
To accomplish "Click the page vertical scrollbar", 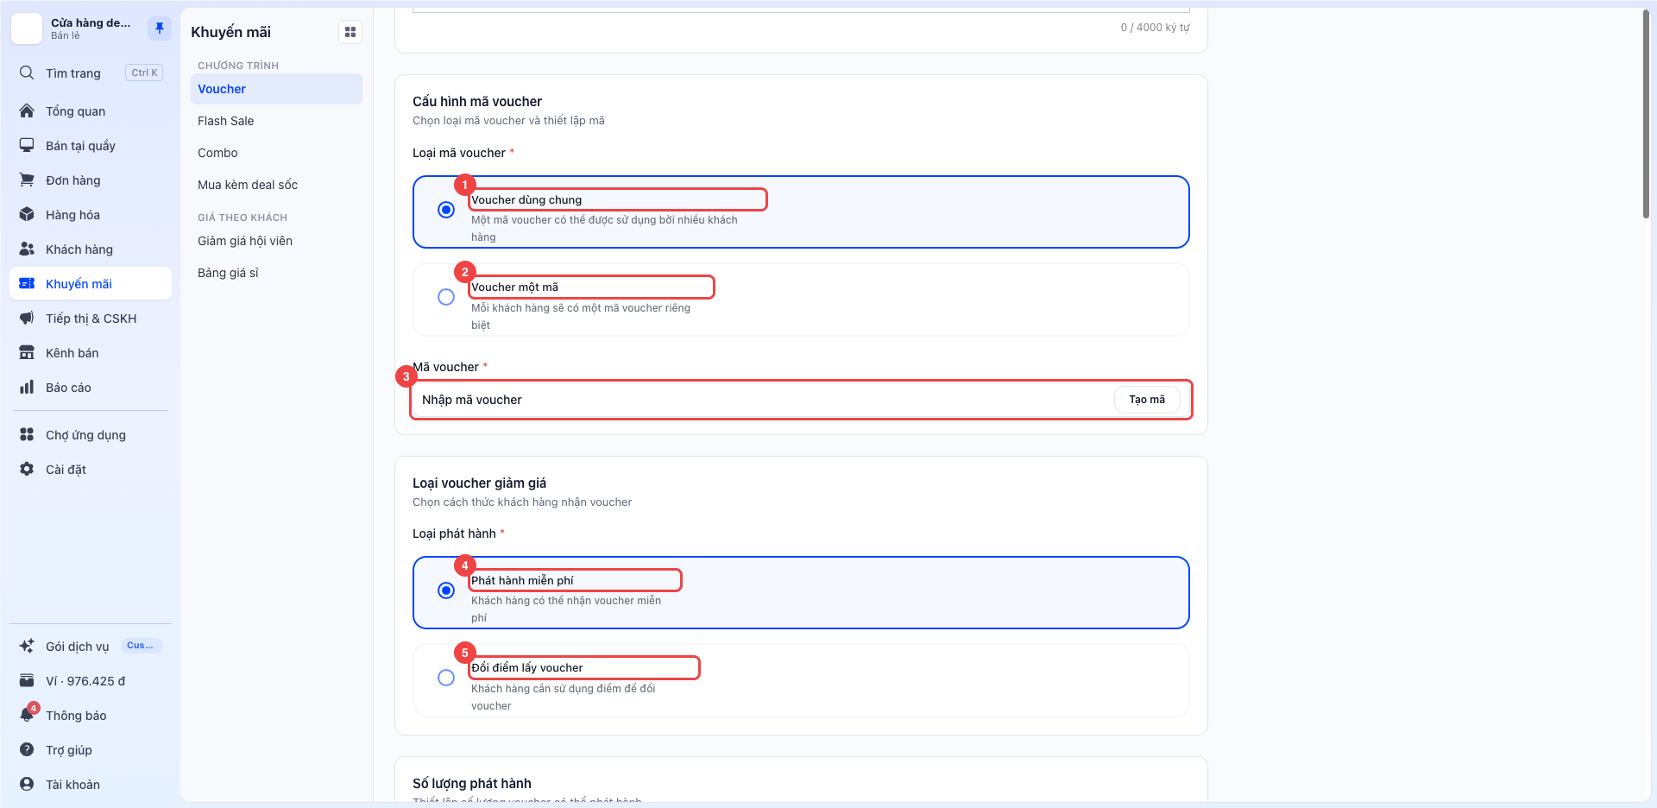I will [x=1646, y=114].
